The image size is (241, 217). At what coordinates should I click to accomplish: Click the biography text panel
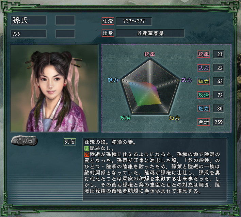(x=155, y=169)
